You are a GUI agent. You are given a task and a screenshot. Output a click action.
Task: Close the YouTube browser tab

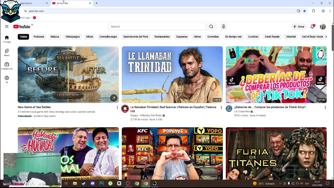pos(90,3)
